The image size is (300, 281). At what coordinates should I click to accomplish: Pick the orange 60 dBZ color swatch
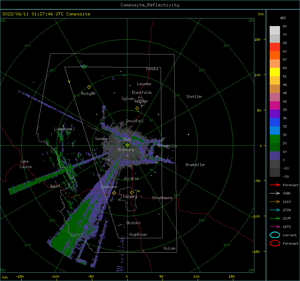pyautogui.click(x=275, y=55)
